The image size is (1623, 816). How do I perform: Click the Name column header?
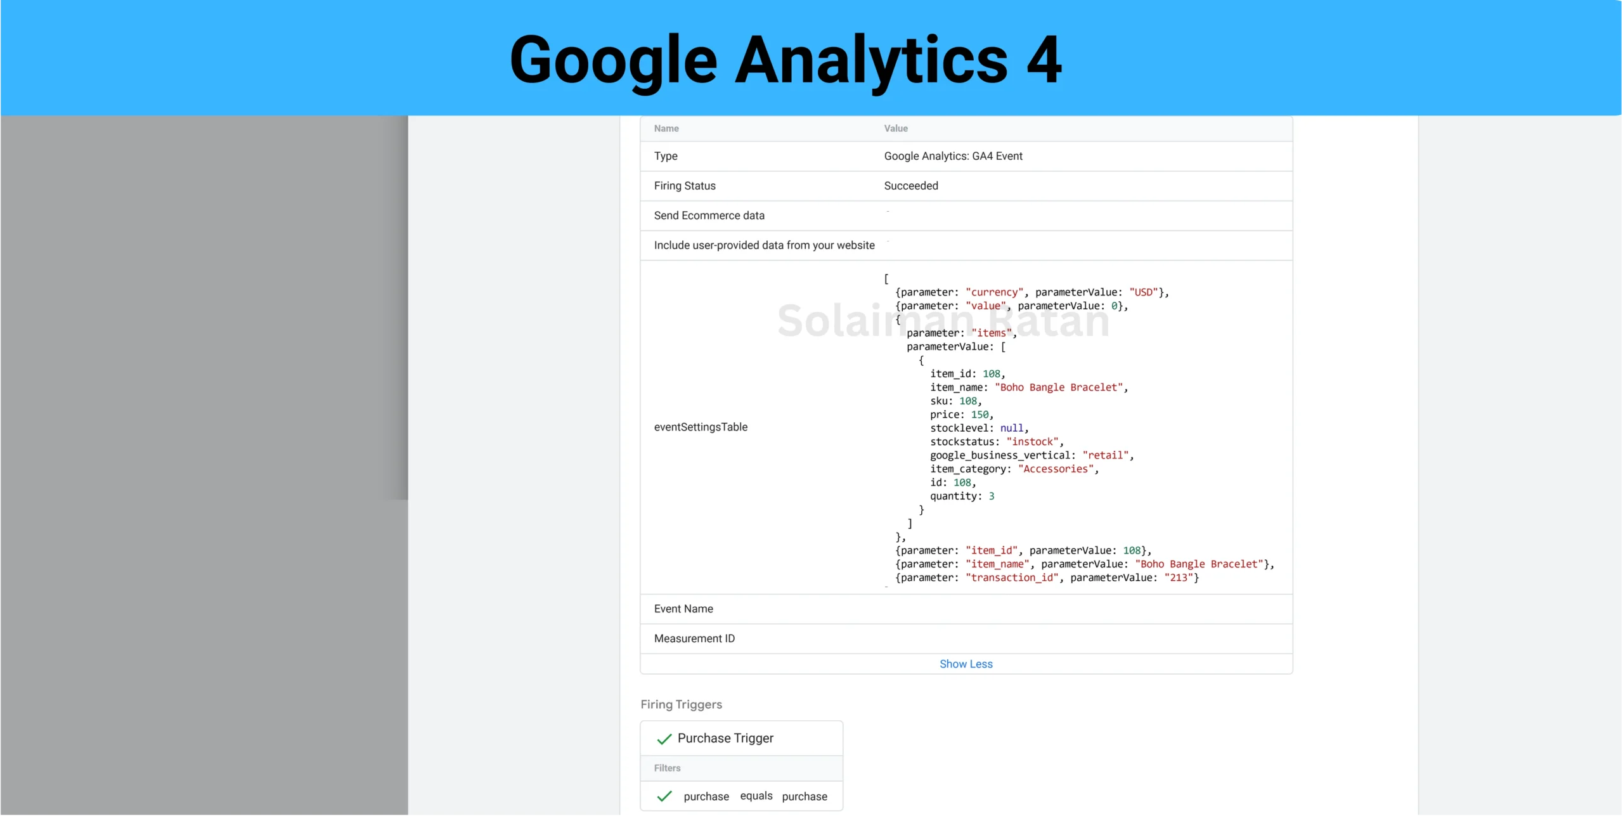click(666, 129)
